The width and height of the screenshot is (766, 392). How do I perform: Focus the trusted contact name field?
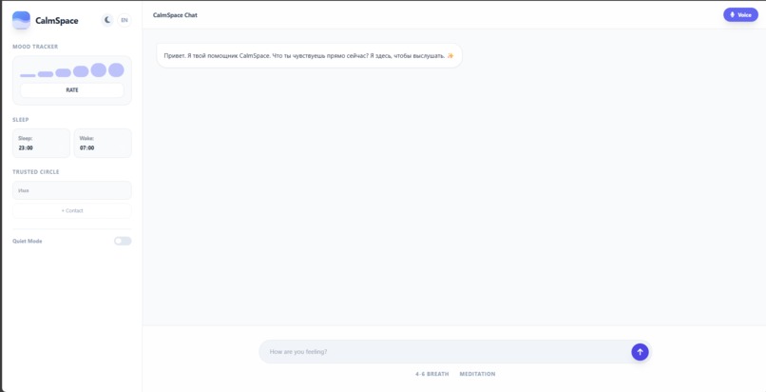pos(72,190)
